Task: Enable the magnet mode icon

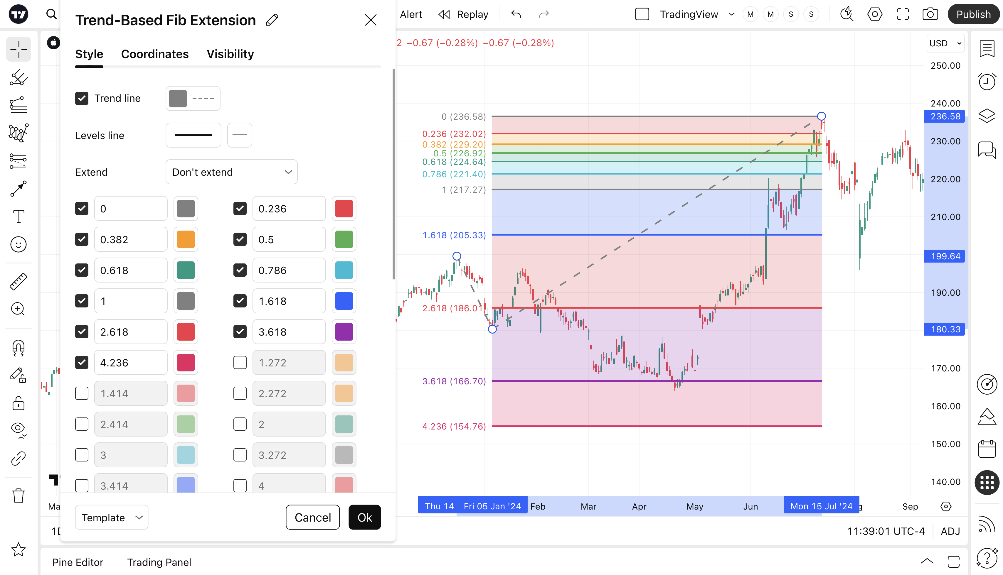Action: pyautogui.click(x=18, y=348)
